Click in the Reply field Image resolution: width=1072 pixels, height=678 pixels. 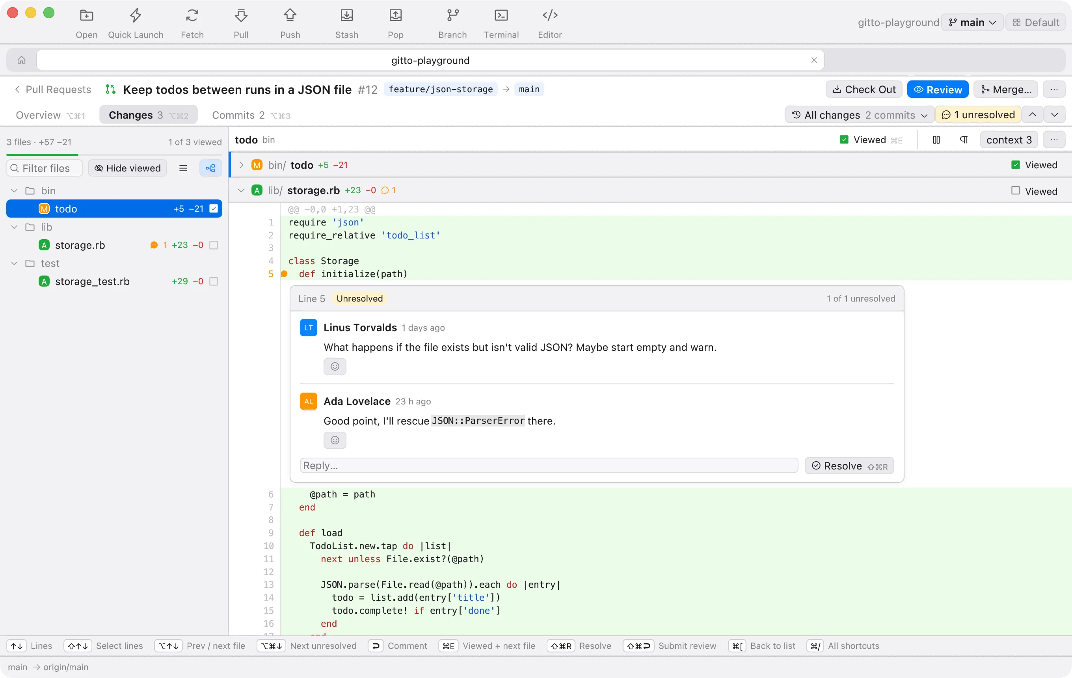(549, 466)
